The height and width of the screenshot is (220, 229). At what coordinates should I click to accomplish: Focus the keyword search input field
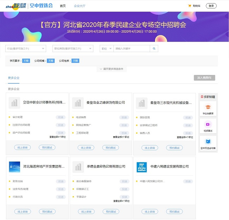(x=132, y=49)
